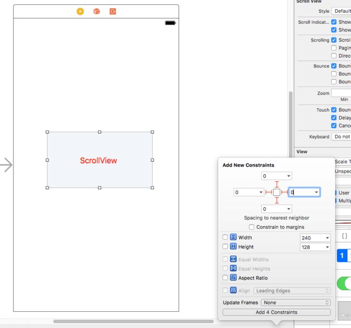Uncheck the Delays touch checkbox
The height and width of the screenshot is (328, 351).
(x=334, y=118)
